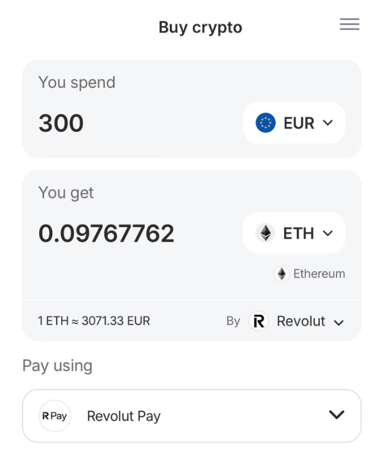The image size is (389, 459).
Task: Click the Ethereum network icon below the ETH selector
Action: 281,273
